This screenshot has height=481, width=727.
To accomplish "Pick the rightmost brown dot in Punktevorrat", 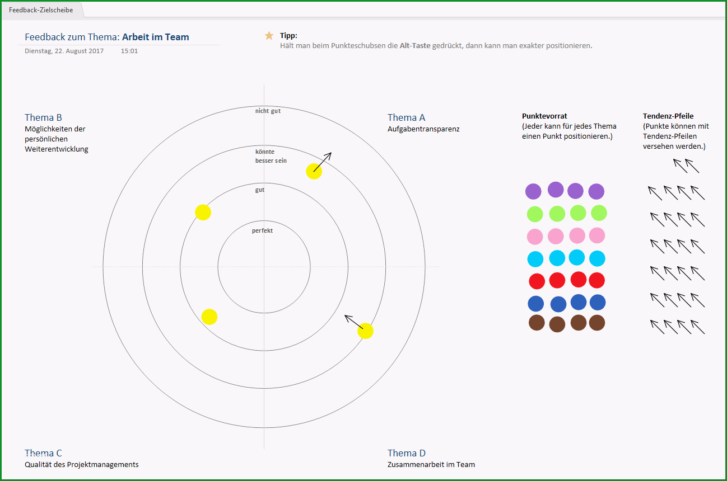I will (x=597, y=323).
